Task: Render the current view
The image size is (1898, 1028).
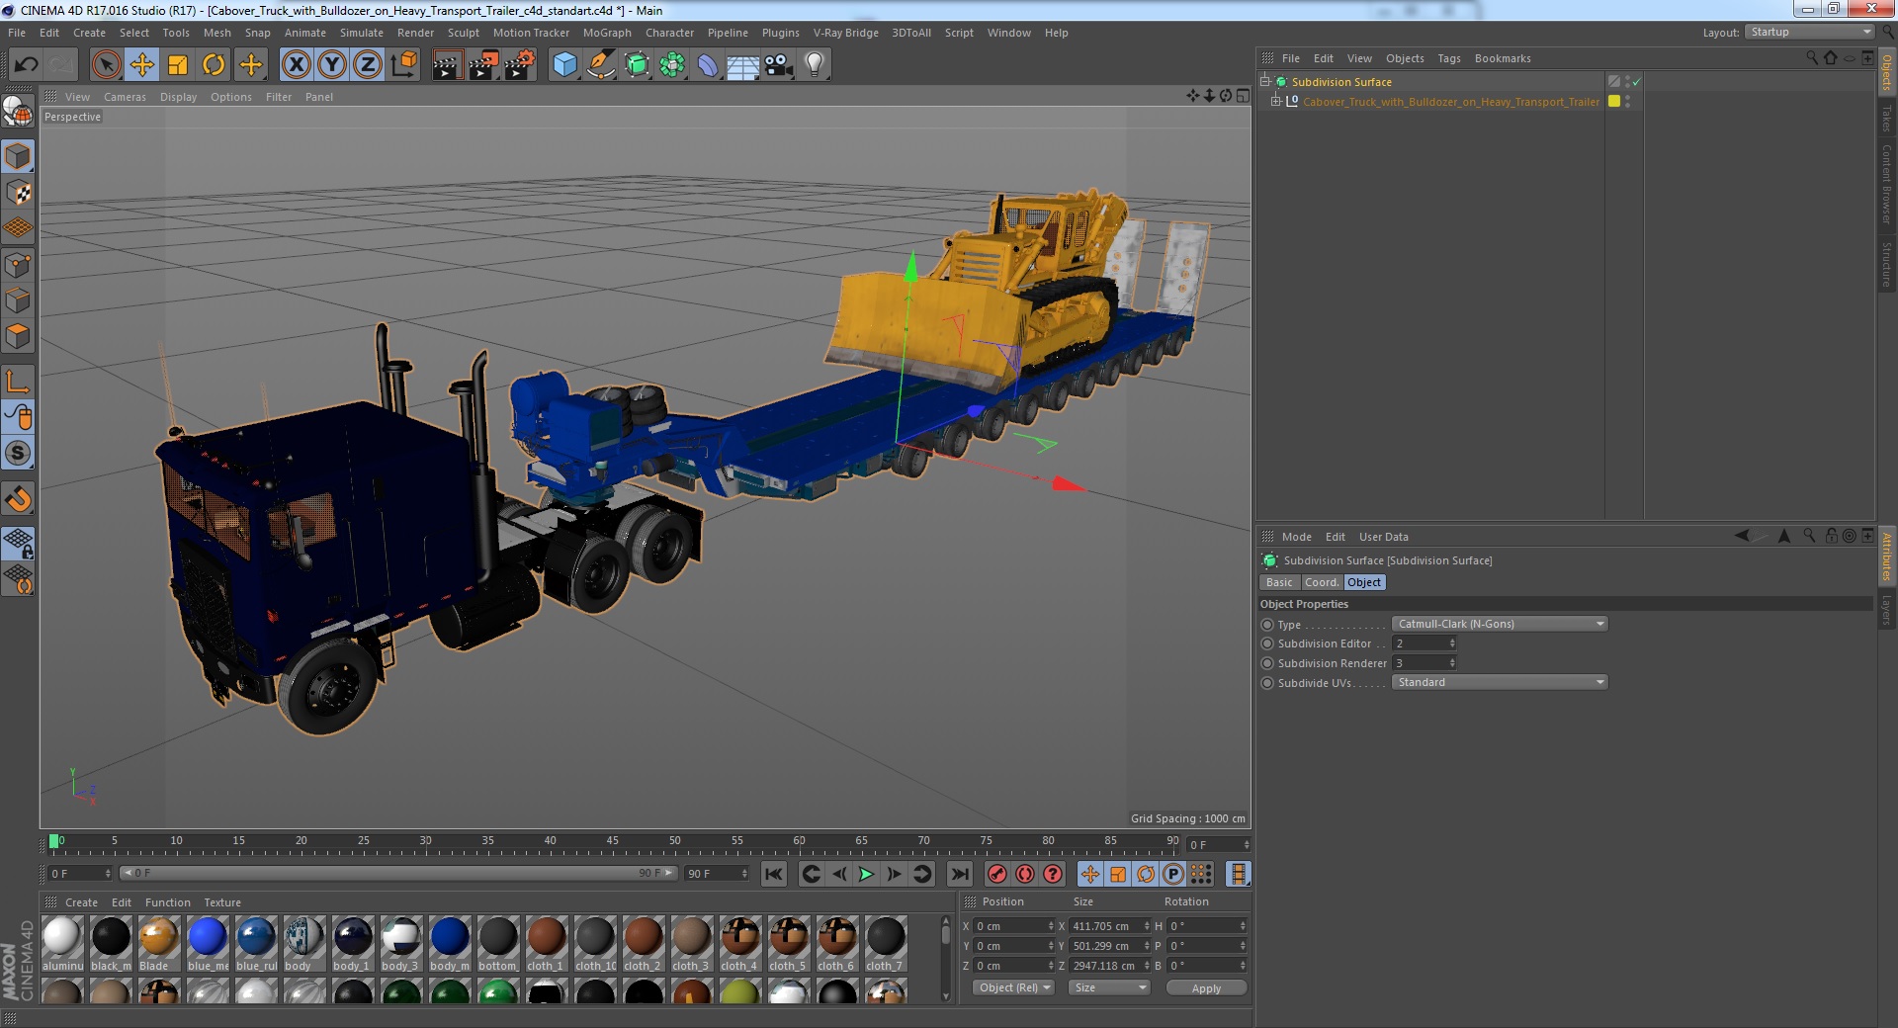Action: (447, 65)
